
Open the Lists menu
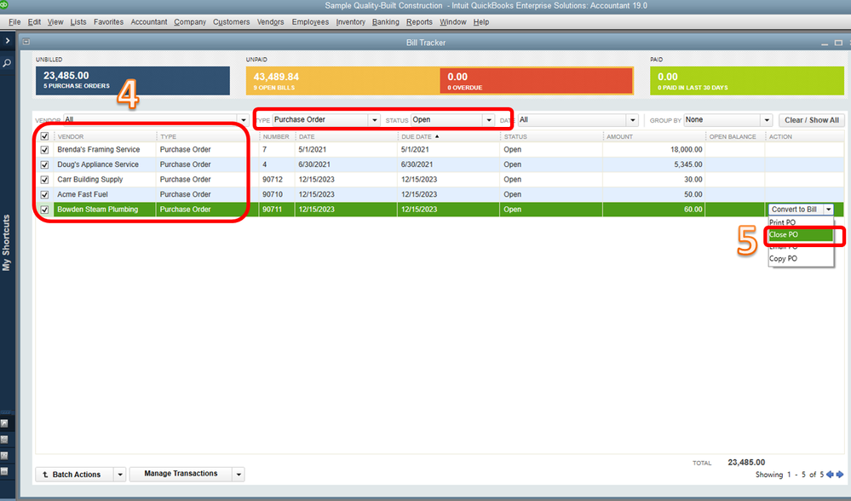(78, 21)
